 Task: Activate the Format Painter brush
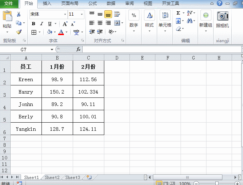19,32
